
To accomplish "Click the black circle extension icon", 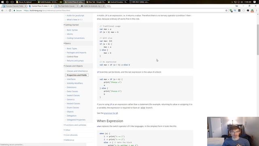I will click(248, 11).
